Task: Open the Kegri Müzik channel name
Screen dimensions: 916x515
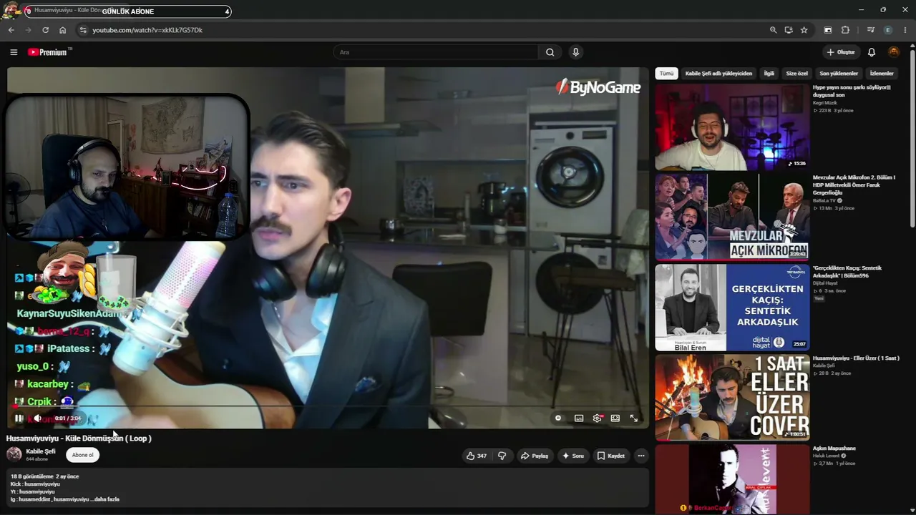Action: [x=825, y=103]
